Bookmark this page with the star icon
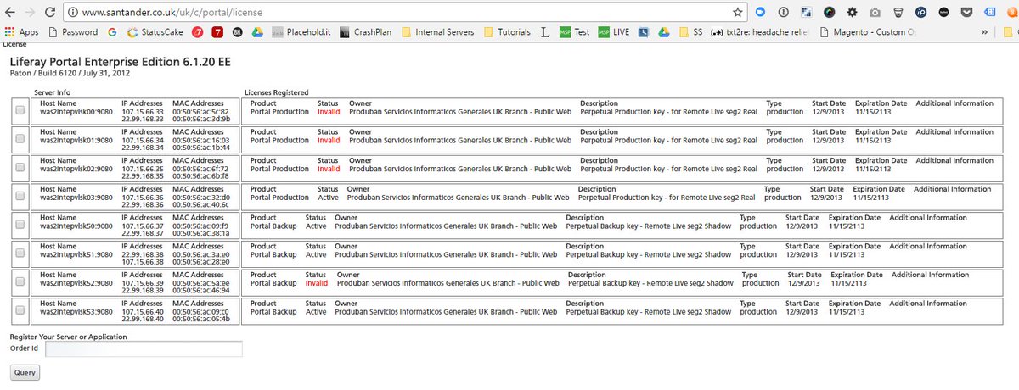The image size is (1019, 390). [738, 13]
